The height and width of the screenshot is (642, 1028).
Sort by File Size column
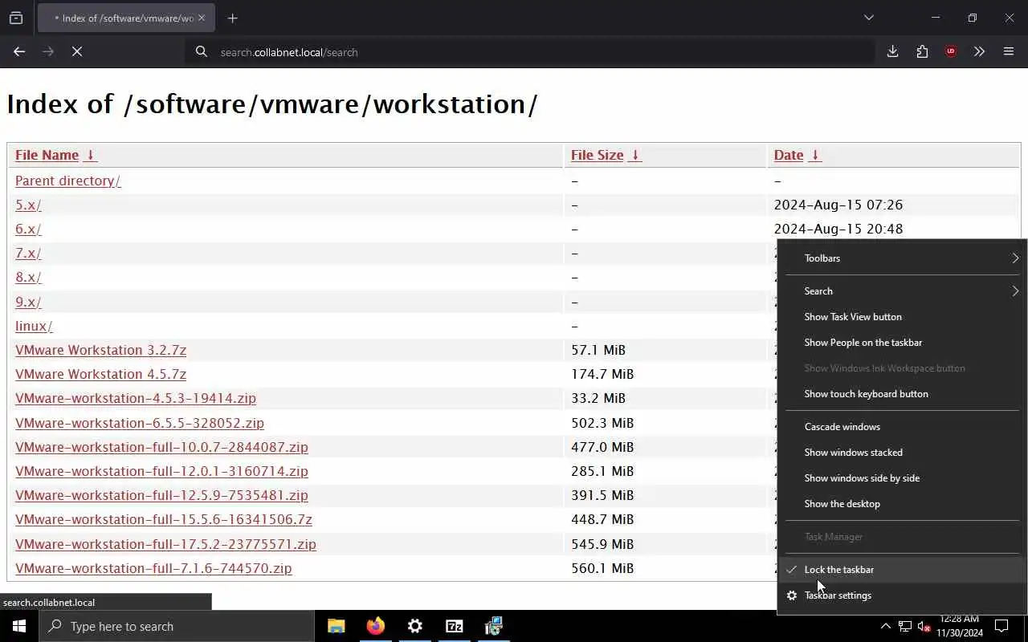pyautogui.click(x=597, y=155)
